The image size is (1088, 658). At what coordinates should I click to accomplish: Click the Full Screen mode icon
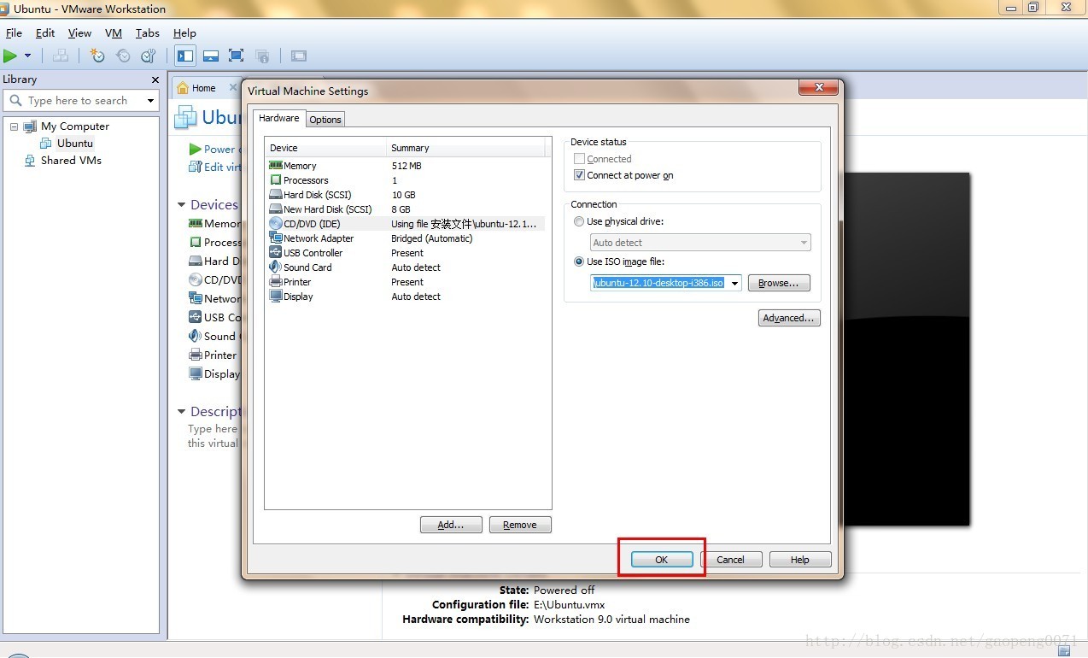point(237,56)
